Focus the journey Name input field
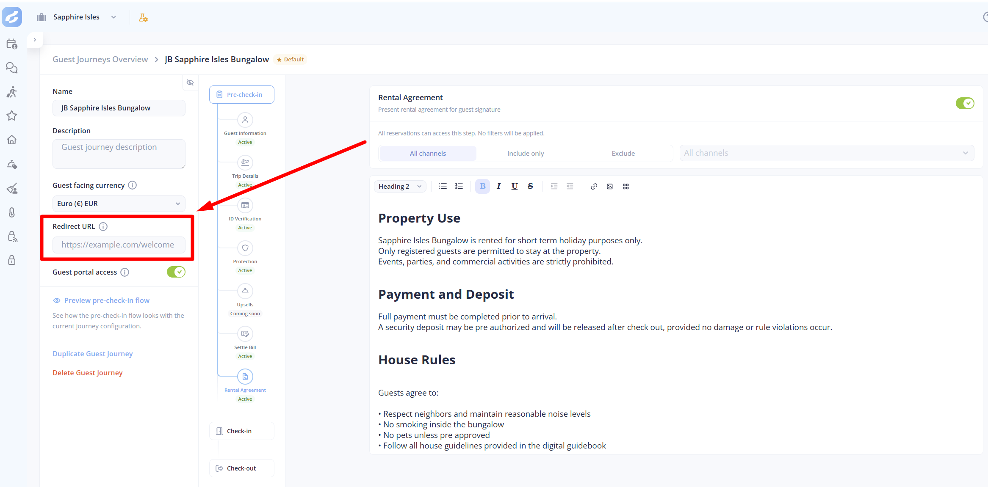 click(x=119, y=108)
